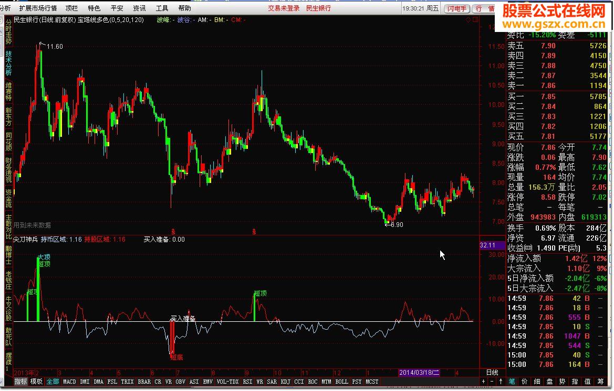614x391 pixels.
Task: Apply the KDJ indicator
Action: pyautogui.click(x=285, y=381)
